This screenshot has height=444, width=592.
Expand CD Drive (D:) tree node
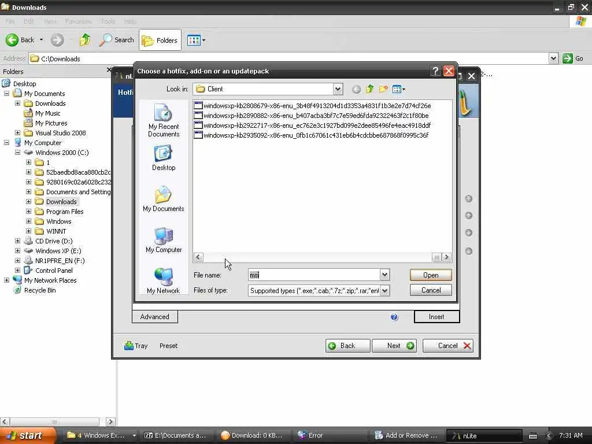pos(18,241)
